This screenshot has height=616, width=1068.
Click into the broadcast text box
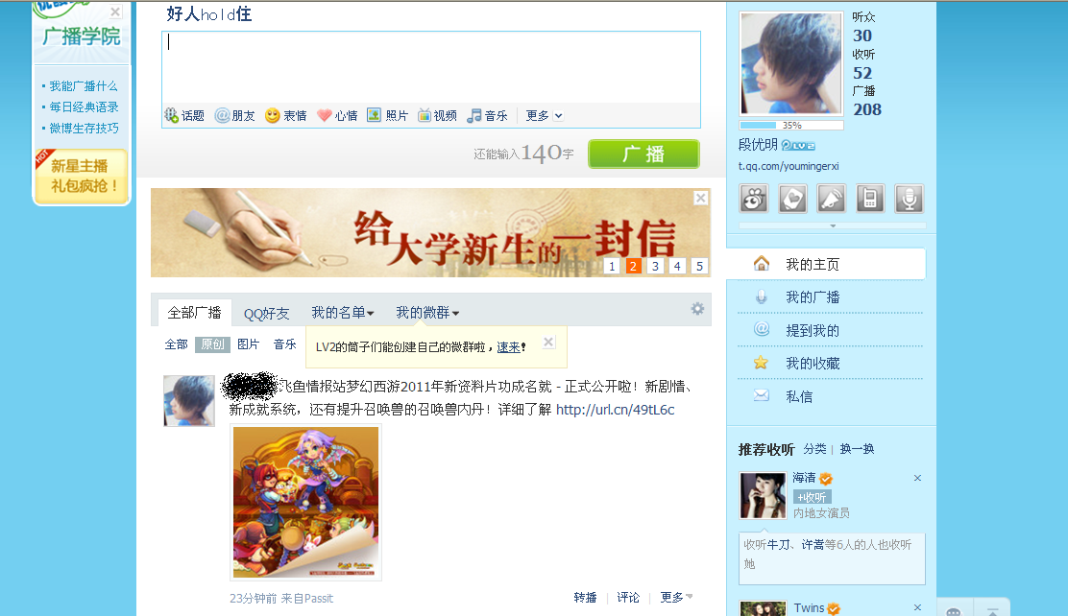coord(431,67)
